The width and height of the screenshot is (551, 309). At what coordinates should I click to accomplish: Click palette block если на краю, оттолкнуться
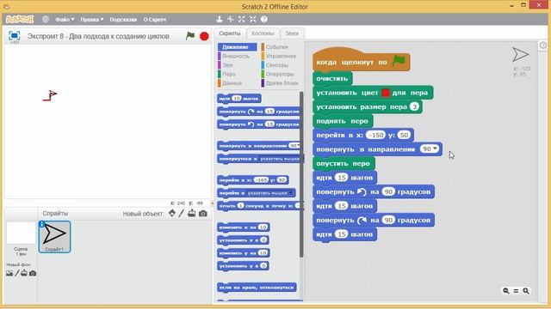pyautogui.click(x=257, y=288)
